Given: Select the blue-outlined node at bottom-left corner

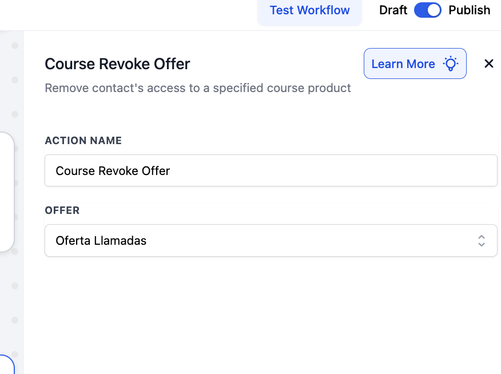Looking at the screenshot, I should [7, 364].
